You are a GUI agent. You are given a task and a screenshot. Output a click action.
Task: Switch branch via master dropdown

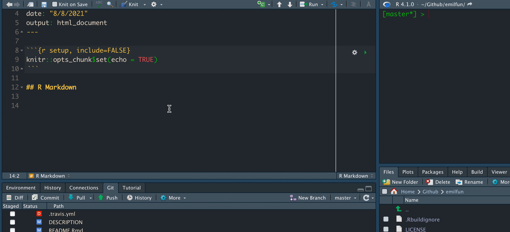[x=345, y=198]
